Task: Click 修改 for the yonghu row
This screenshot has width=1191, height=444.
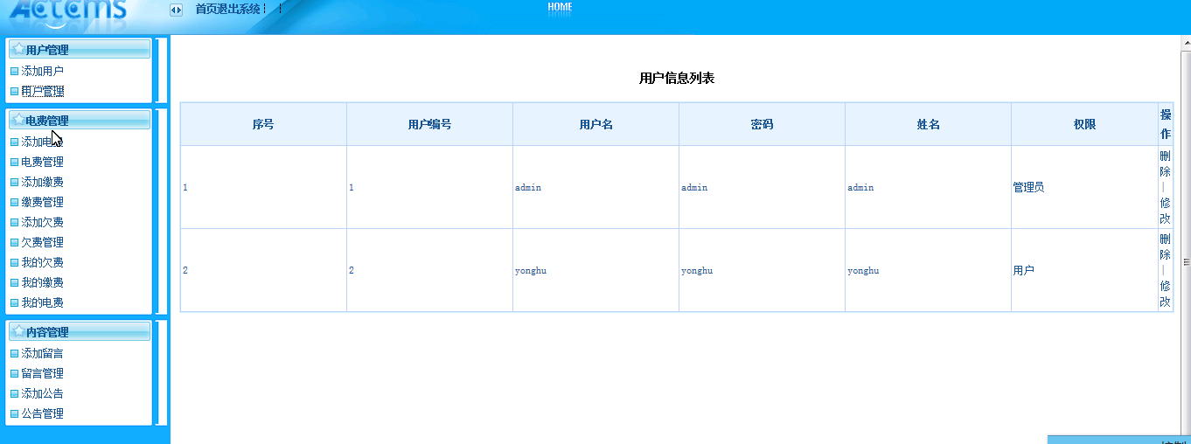Action: (x=1166, y=294)
